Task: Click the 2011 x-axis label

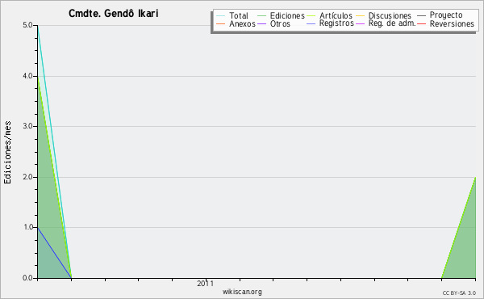Action: 205,284
